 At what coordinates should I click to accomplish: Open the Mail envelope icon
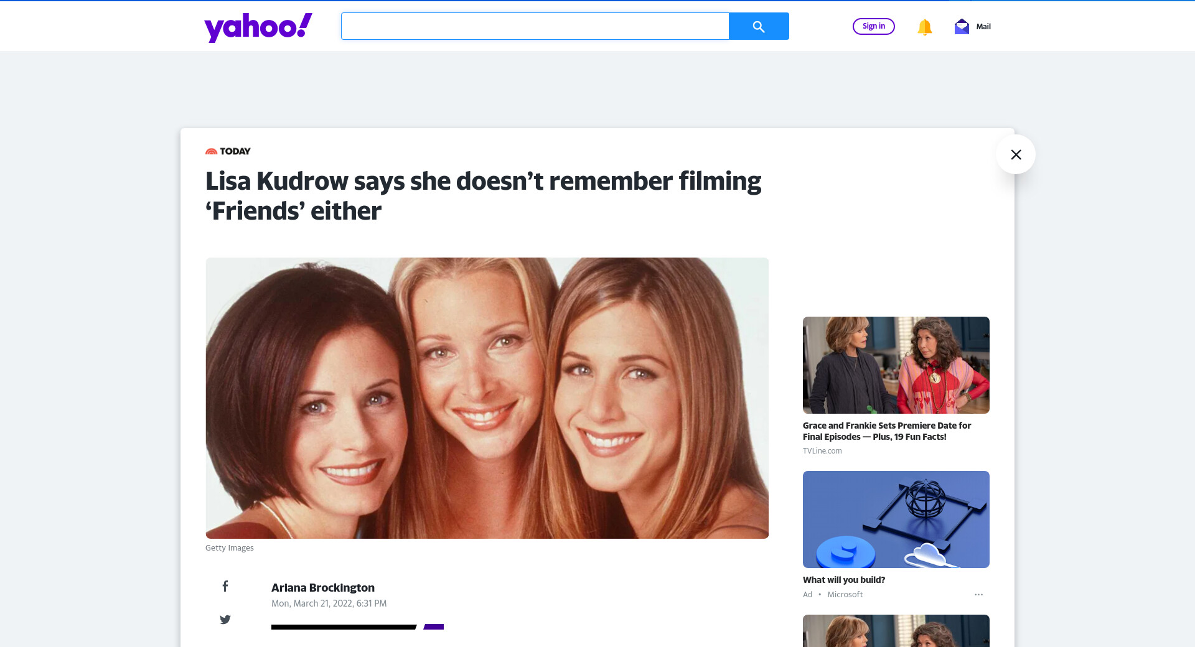[962, 27]
